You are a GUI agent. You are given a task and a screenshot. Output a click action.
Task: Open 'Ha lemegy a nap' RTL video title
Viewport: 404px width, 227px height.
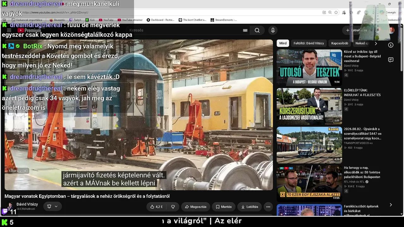point(362,172)
